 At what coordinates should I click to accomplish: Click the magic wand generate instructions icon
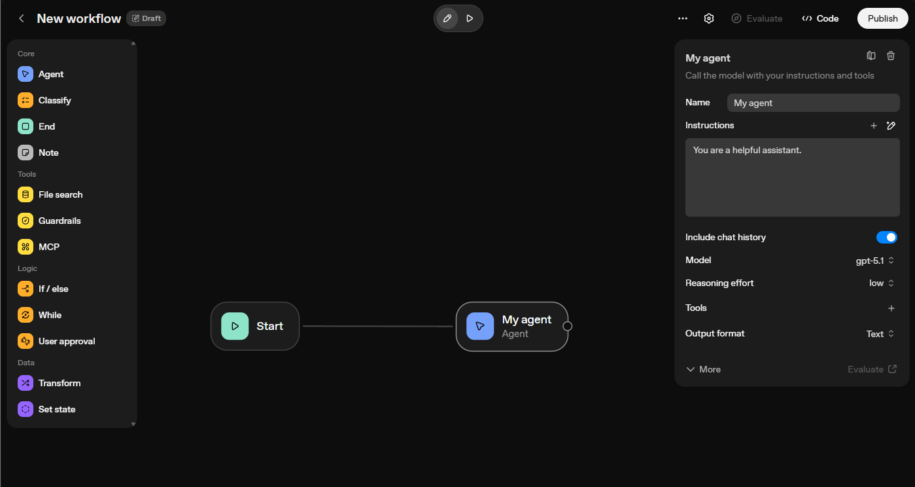point(891,126)
